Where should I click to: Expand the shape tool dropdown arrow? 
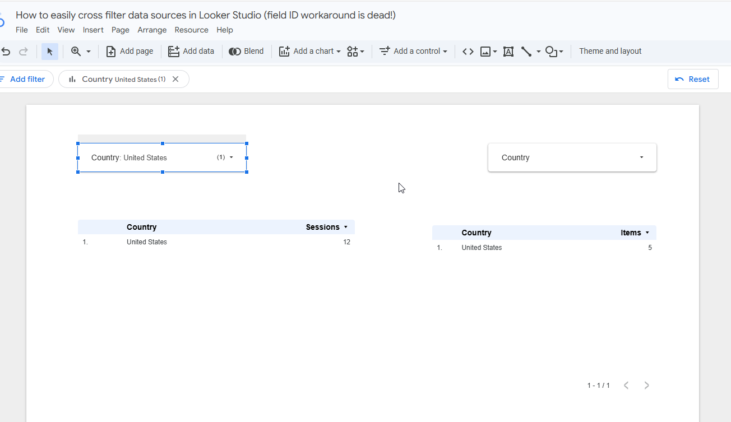(x=560, y=51)
